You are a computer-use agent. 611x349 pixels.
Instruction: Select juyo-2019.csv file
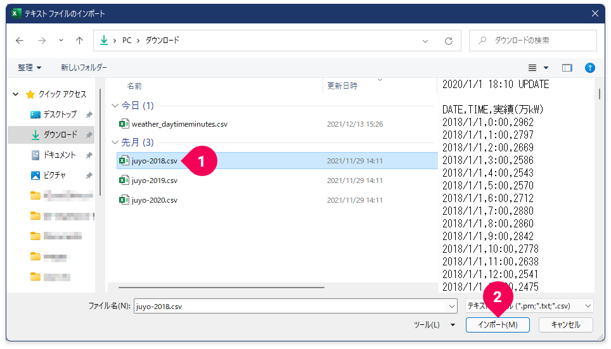tap(154, 181)
